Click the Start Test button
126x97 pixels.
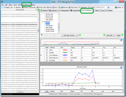coord(109,35)
